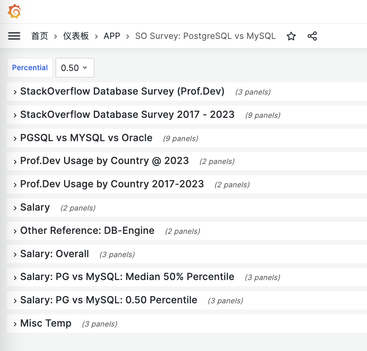Open the Percential value dropdown
Screen dimensions: 367x351
click(75, 68)
